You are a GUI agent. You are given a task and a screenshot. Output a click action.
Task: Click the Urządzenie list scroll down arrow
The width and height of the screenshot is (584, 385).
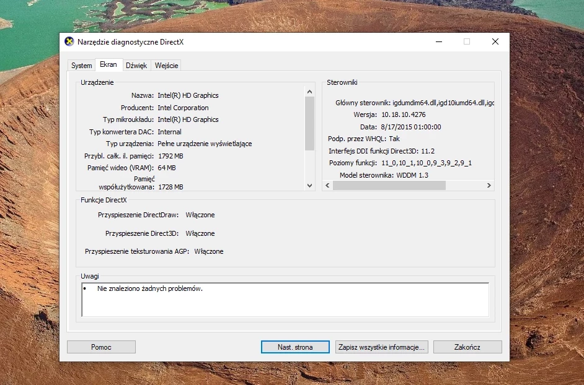309,185
